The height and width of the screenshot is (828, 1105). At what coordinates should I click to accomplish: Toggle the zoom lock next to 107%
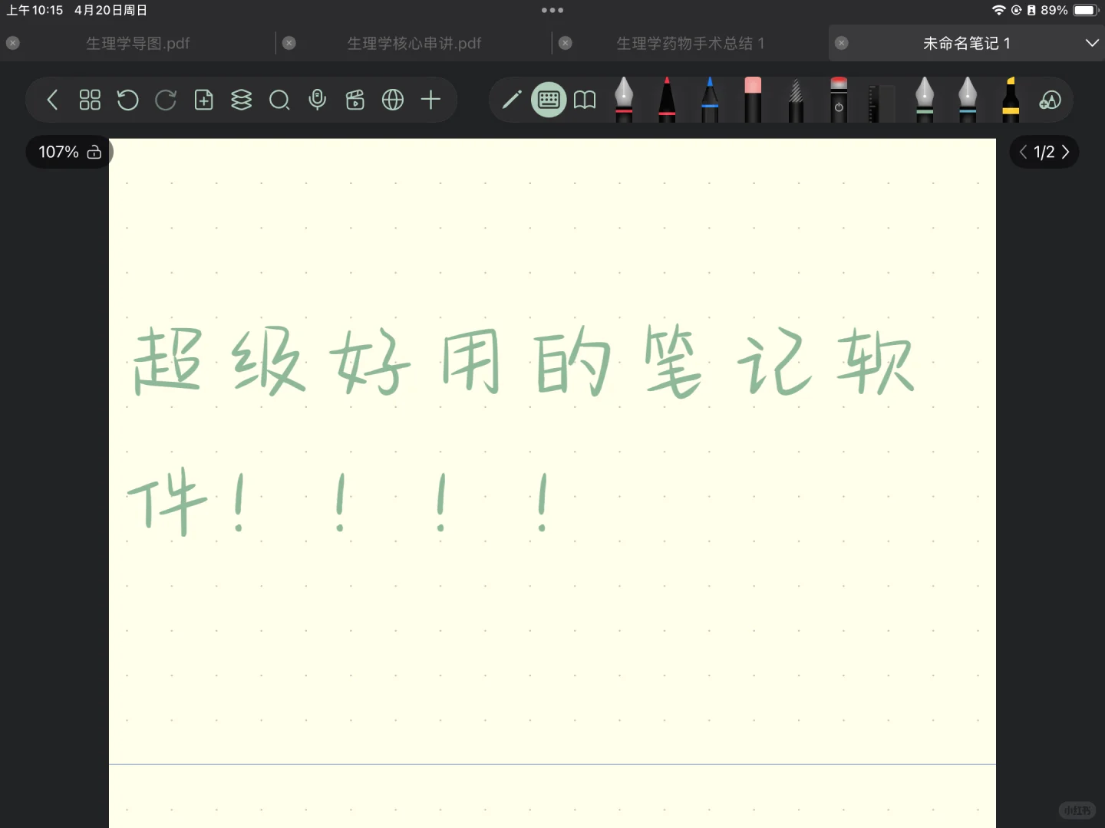pos(94,152)
